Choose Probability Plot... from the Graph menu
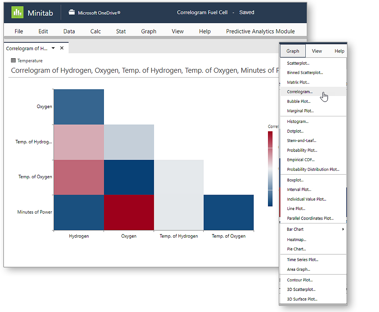 (x=313, y=150)
